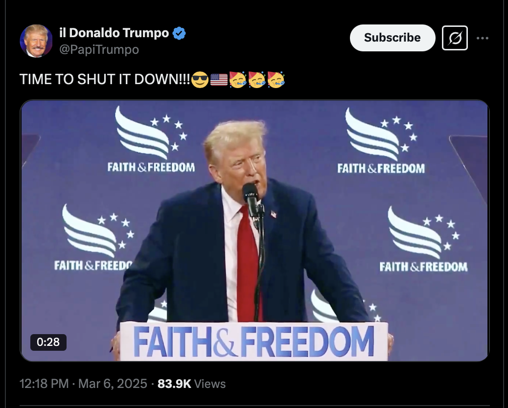Click the Subscribe button
This screenshot has height=408, width=508.
click(x=393, y=38)
